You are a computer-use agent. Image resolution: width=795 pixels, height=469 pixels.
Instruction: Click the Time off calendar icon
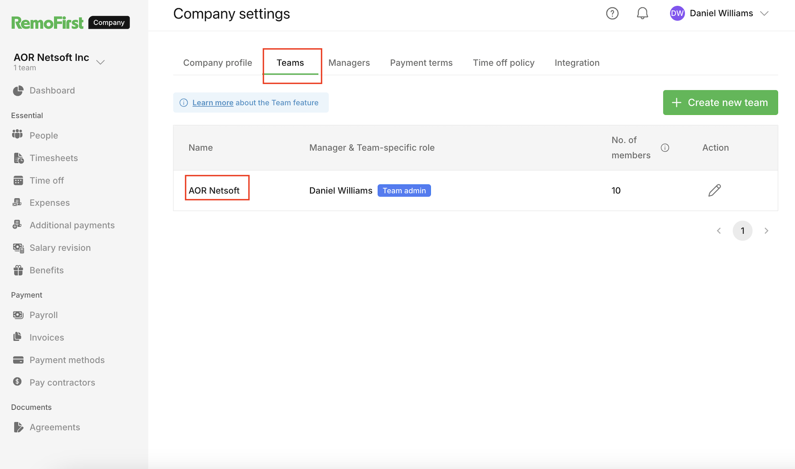pyautogui.click(x=18, y=180)
